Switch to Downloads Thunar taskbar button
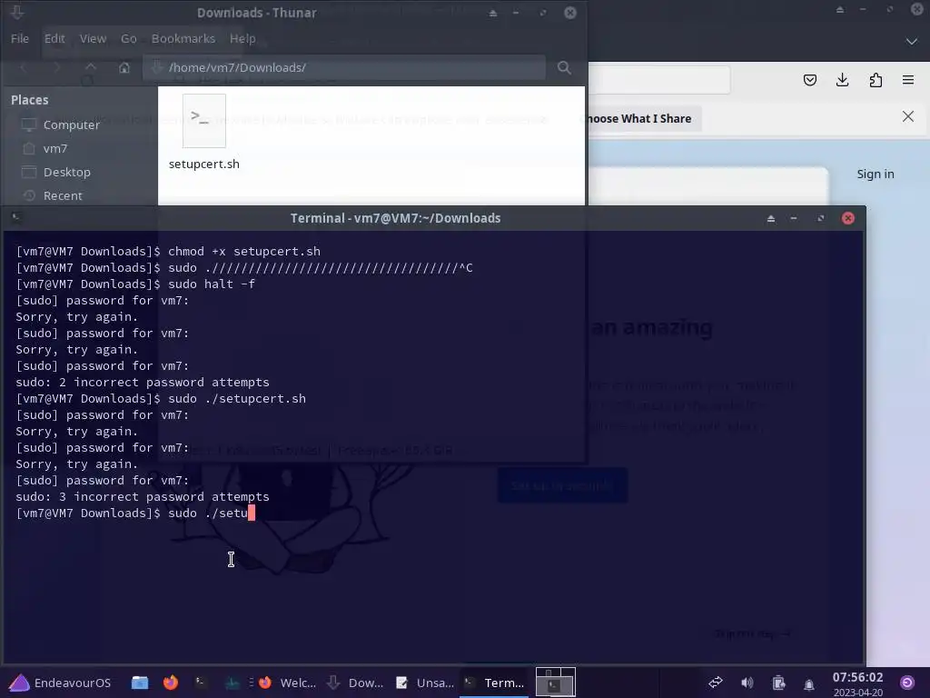The height and width of the screenshot is (698, 930). tap(355, 683)
